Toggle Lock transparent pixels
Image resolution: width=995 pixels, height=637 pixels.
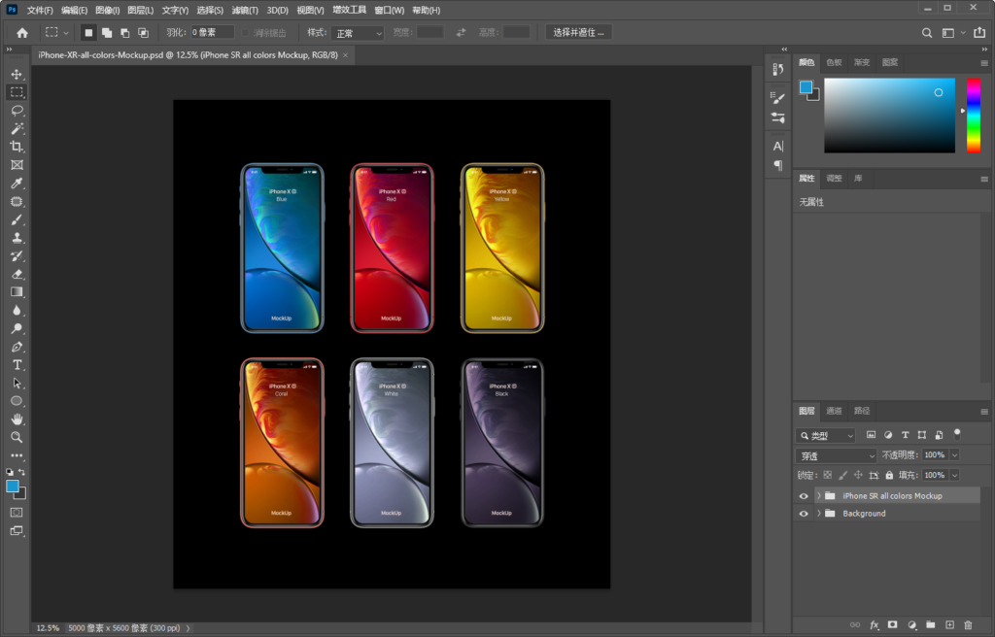click(x=828, y=475)
